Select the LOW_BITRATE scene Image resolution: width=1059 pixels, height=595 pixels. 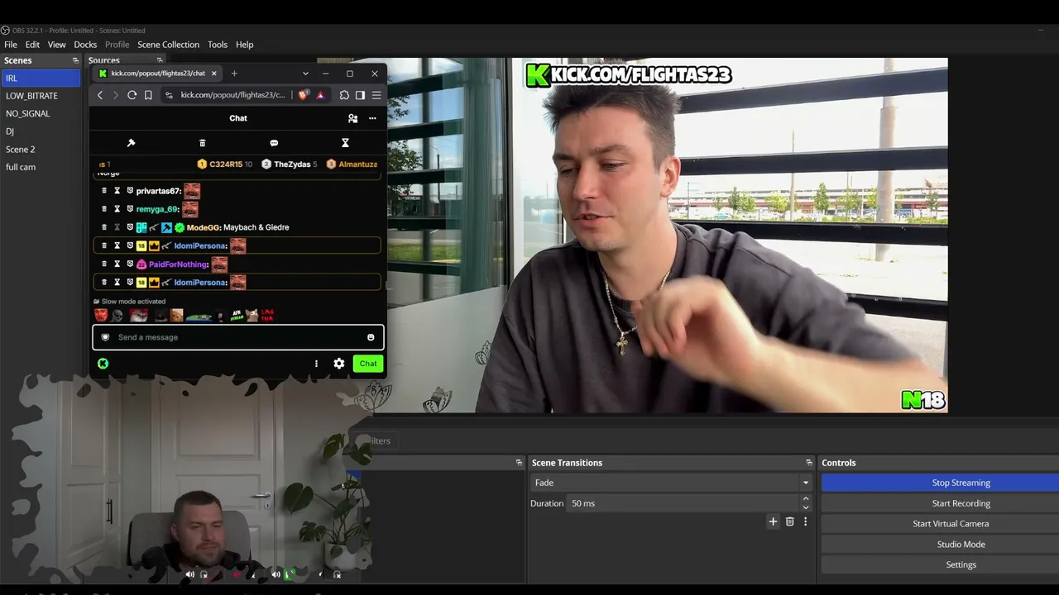pos(41,96)
